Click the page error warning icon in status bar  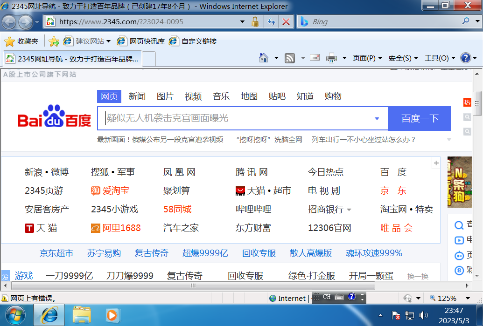(x=5, y=299)
